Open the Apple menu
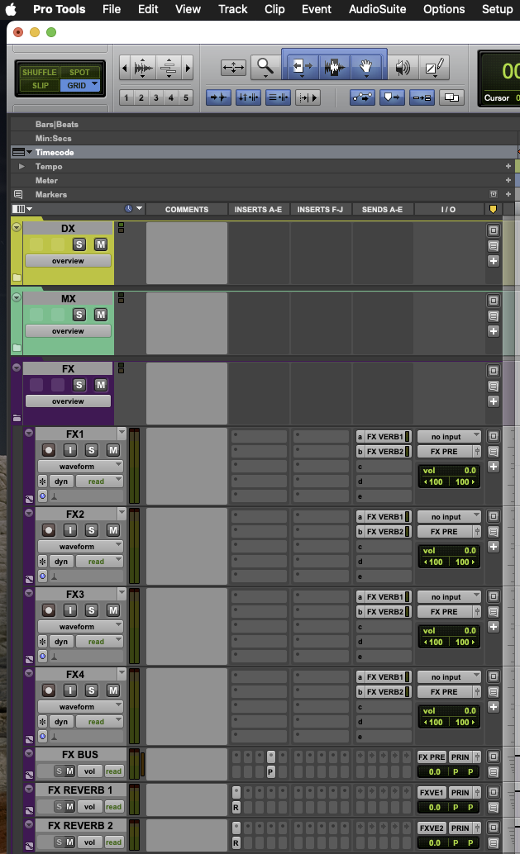 pyautogui.click(x=11, y=9)
